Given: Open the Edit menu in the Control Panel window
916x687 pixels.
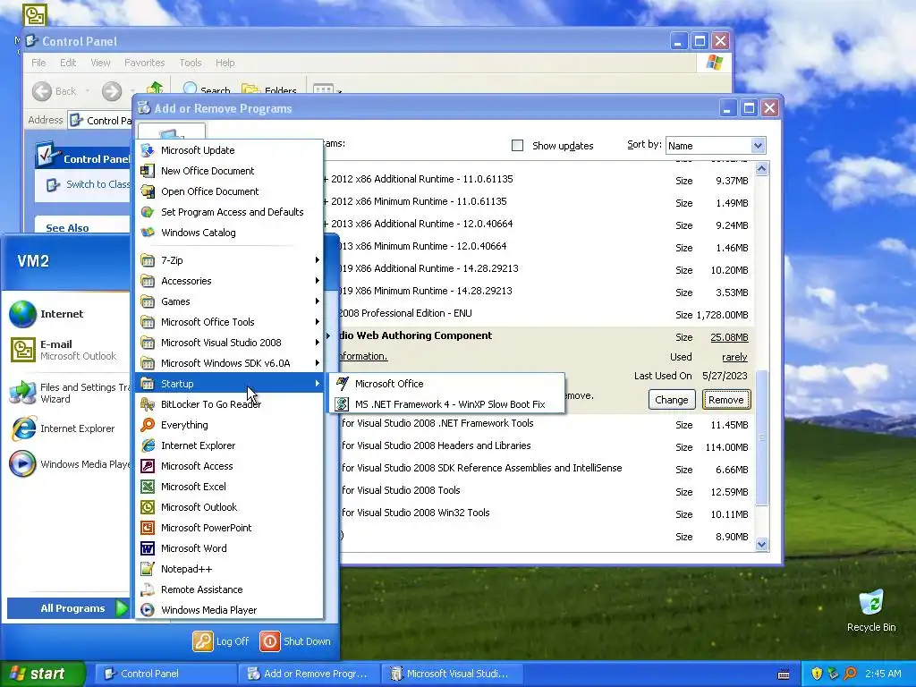Looking at the screenshot, I should pyautogui.click(x=68, y=63).
